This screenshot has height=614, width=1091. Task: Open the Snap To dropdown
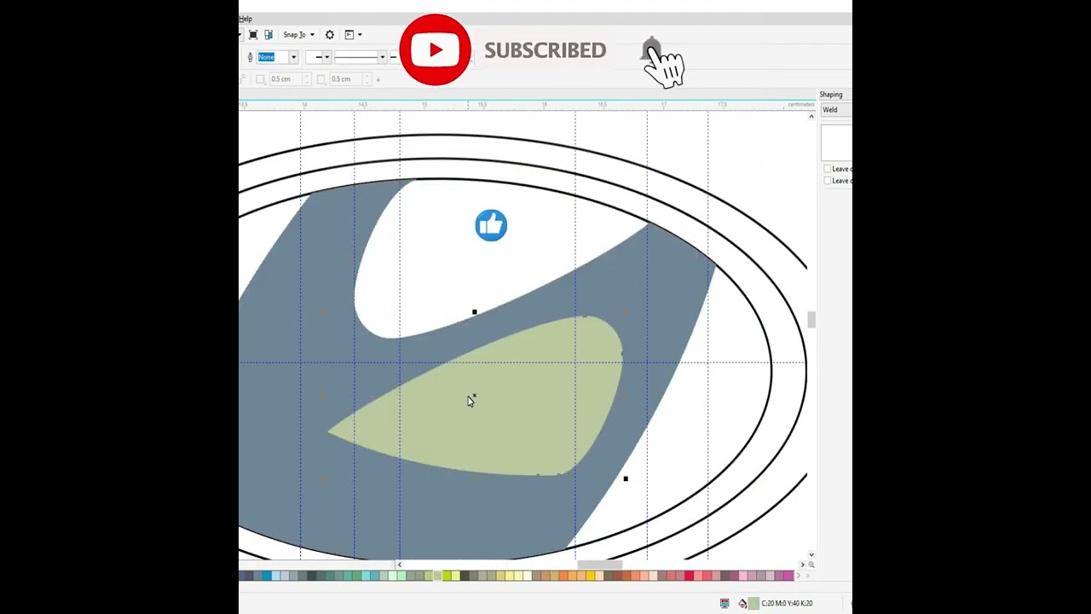click(299, 35)
